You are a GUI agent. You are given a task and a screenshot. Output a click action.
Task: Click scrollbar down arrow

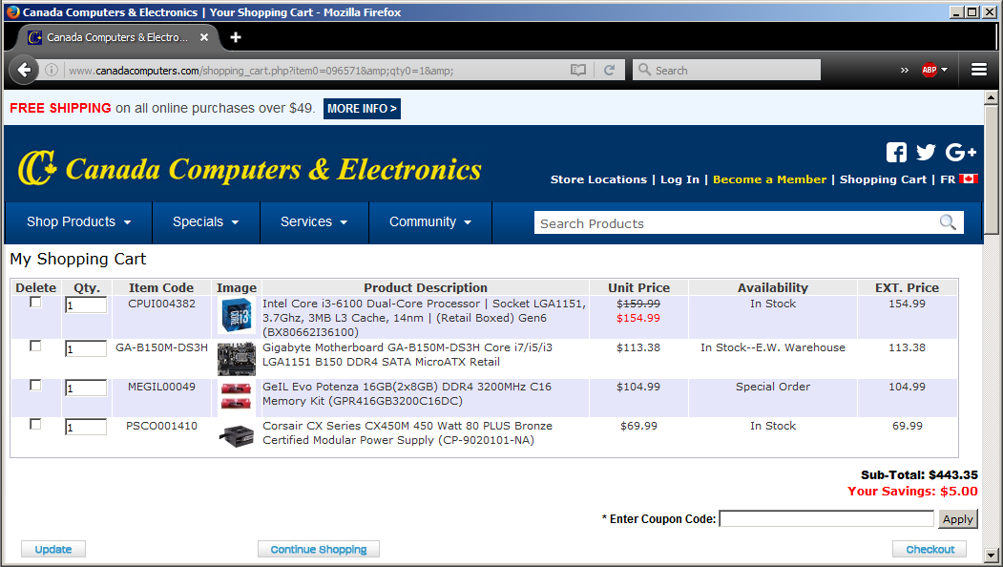coord(991,555)
